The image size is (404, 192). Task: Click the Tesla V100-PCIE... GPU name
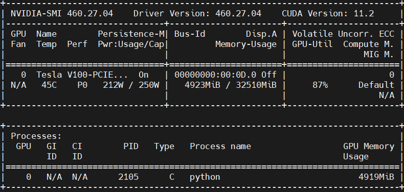click(x=82, y=75)
